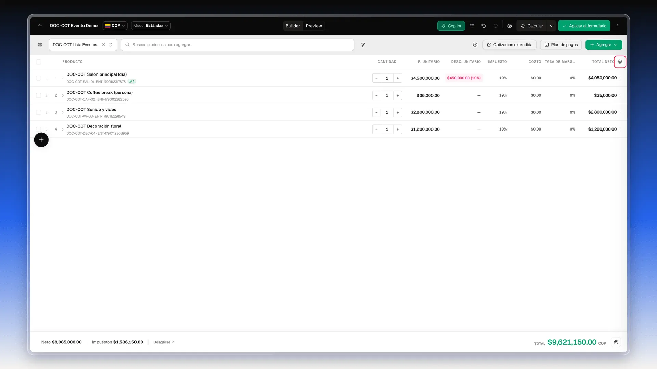Check the Salón principal row checkbox
The height and width of the screenshot is (369, 657).
click(x=38, y=78)
